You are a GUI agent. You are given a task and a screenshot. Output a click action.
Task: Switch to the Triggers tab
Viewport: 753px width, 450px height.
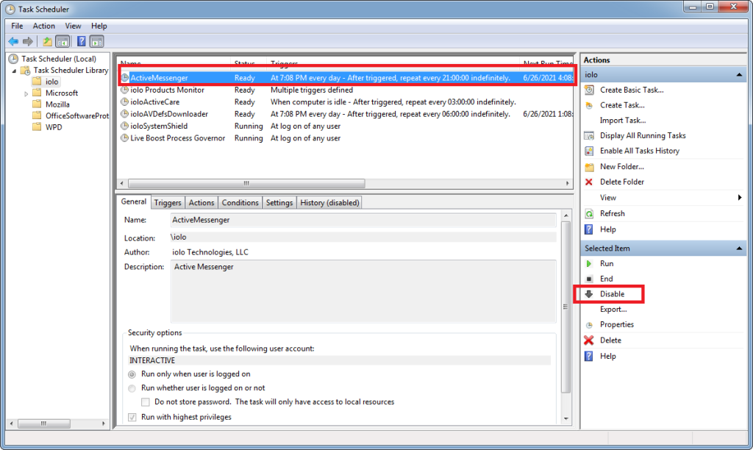pyautogui.click(x=168, y=203)
